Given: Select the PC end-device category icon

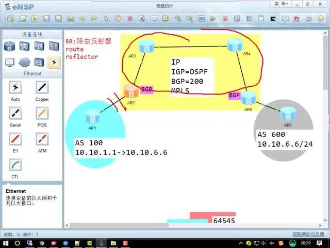Looking at the screenshot, I should (10, 62).
